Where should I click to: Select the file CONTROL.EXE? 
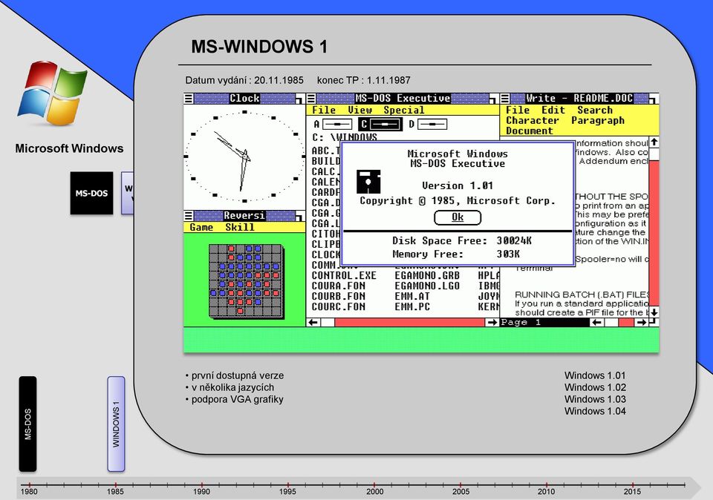[344, 276]
